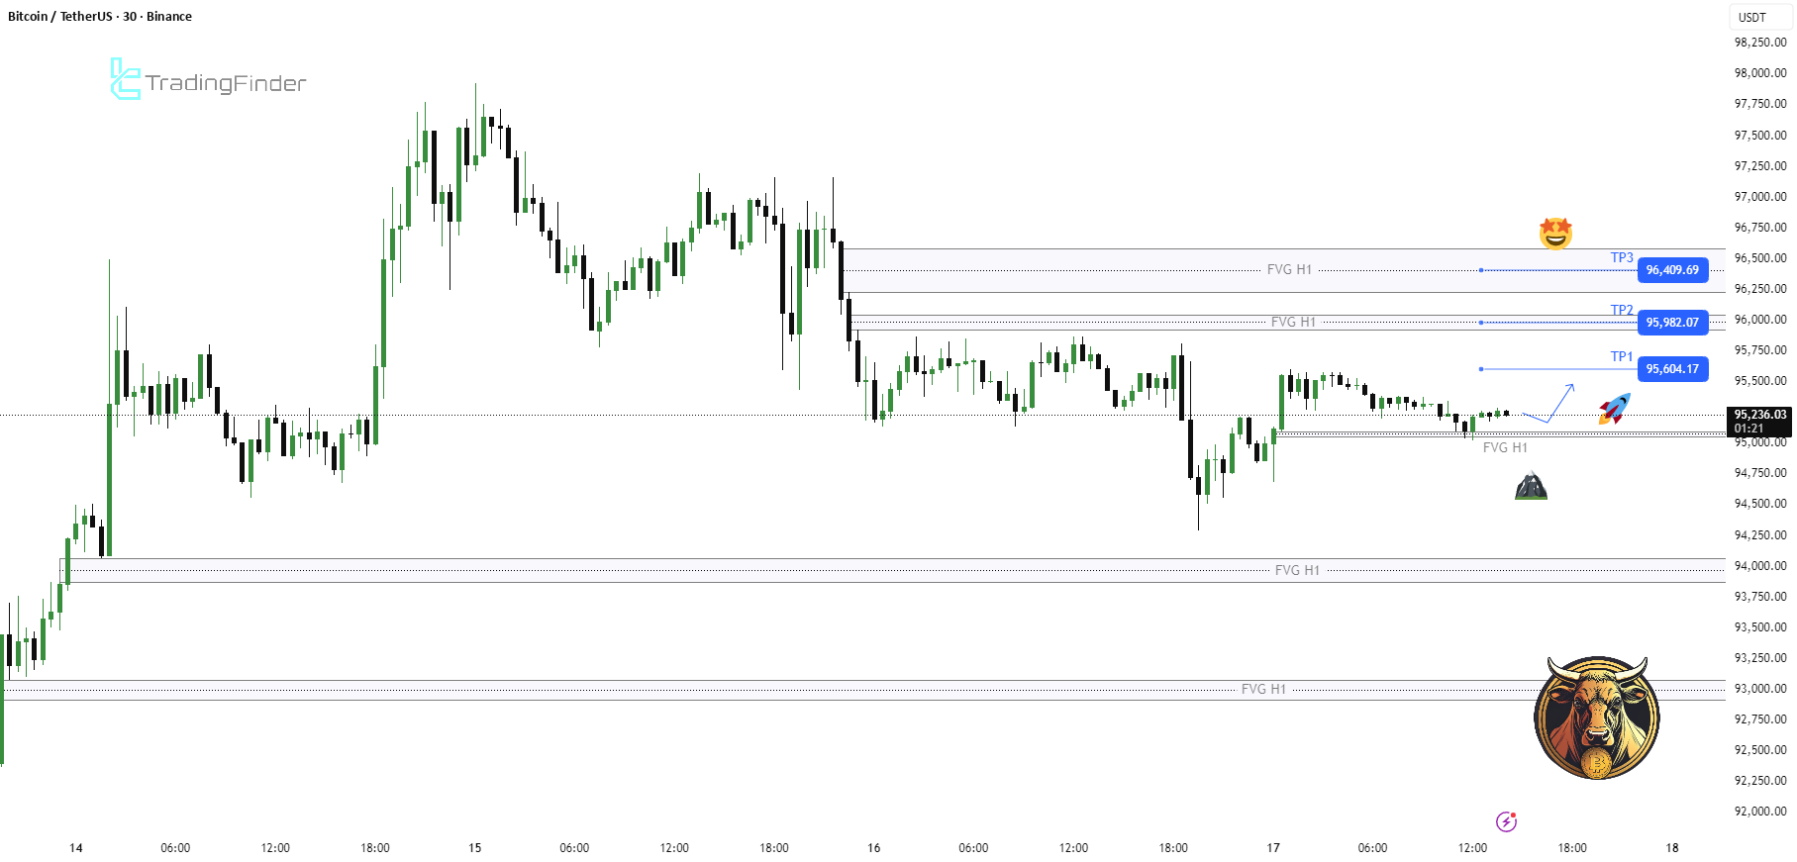
Task: Click the Bitcoin bull logo sticker
Action: 1596,718
